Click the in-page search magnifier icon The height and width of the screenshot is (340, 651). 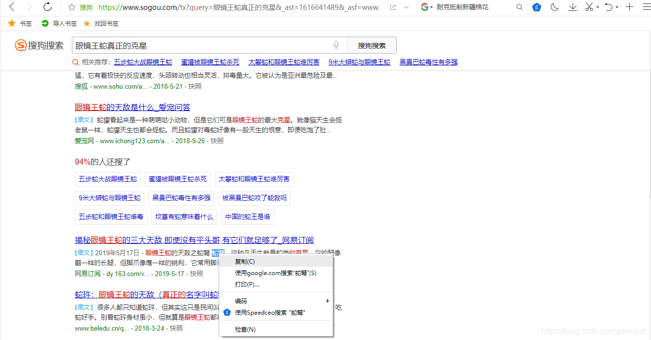coord(519,7)
